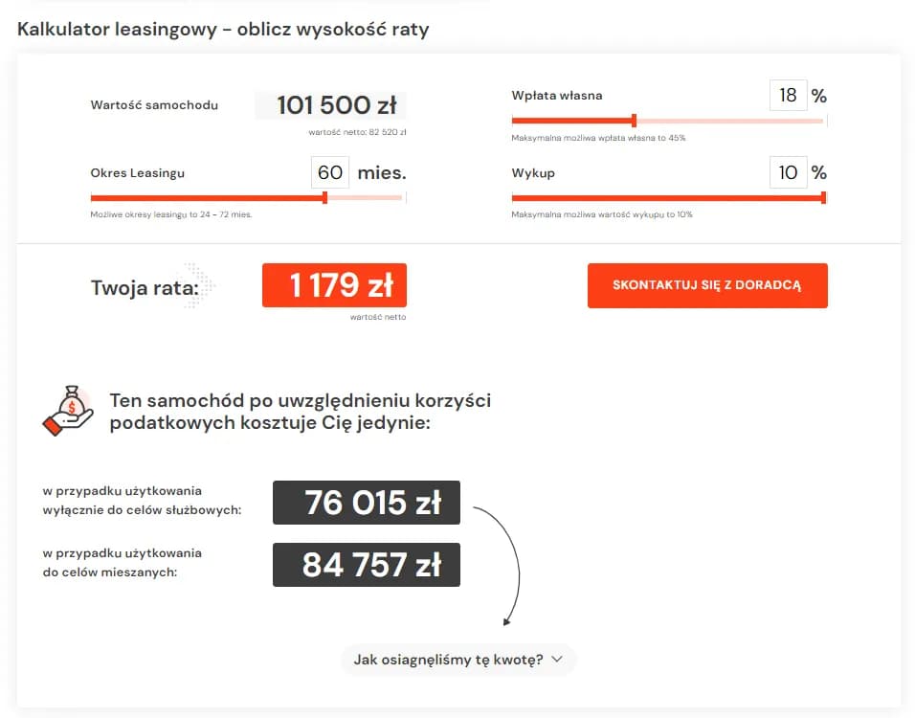Click the percent symbol beside Wpłata własna
This screenshot has height=718, width=915.
coord(818,95)
